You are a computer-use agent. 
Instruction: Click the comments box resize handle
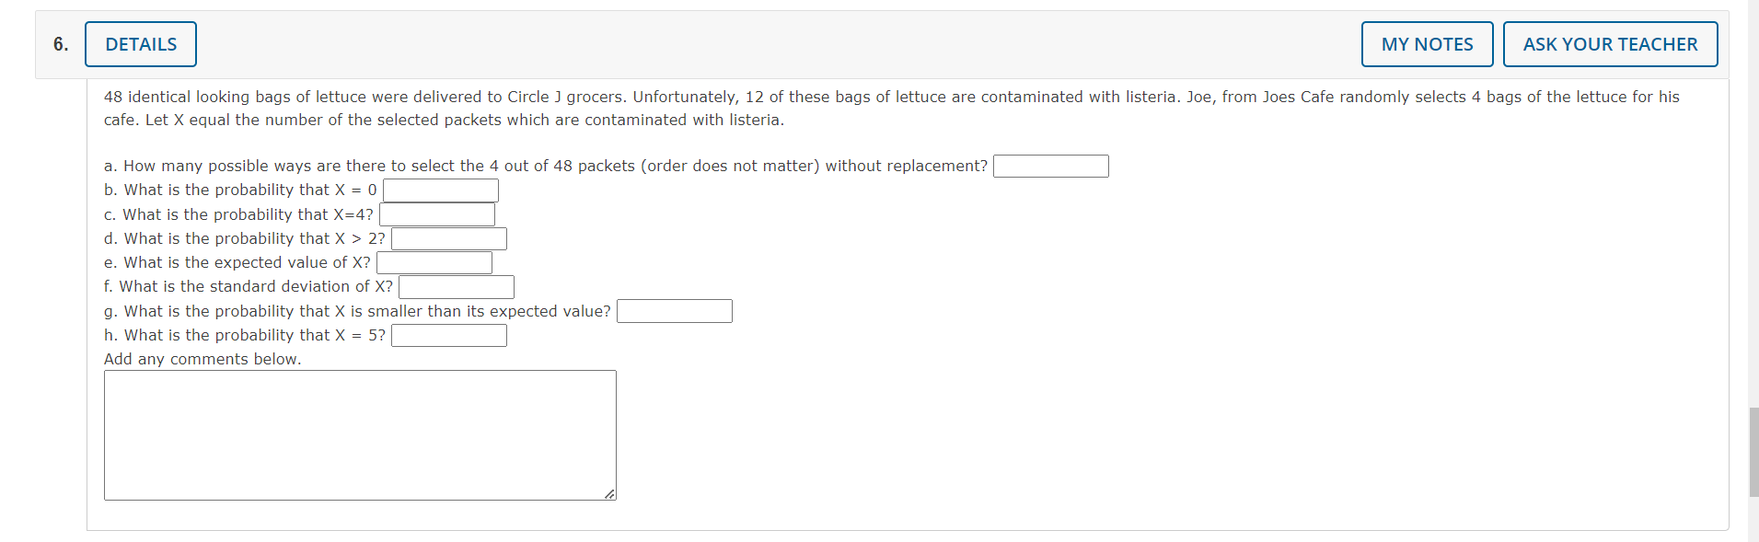point(609,494)
